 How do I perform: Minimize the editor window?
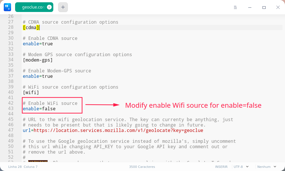(x=250, y=7)
